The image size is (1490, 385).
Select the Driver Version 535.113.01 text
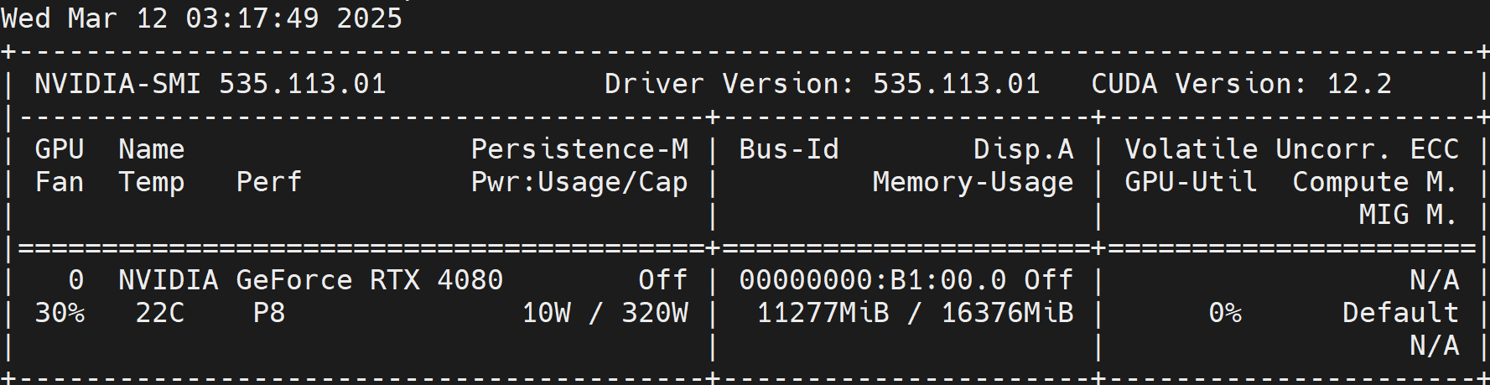[822, 84]
